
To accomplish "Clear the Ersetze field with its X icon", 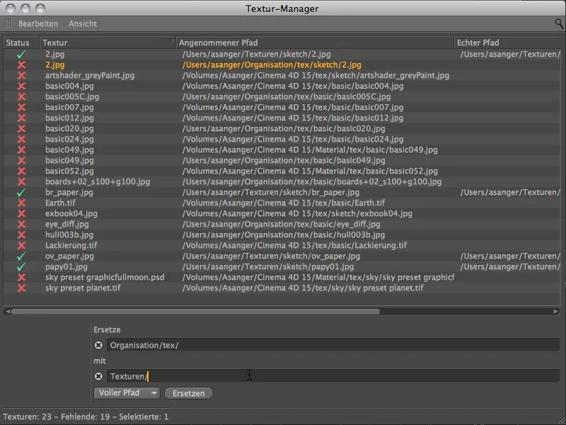I will pos(98,345).
